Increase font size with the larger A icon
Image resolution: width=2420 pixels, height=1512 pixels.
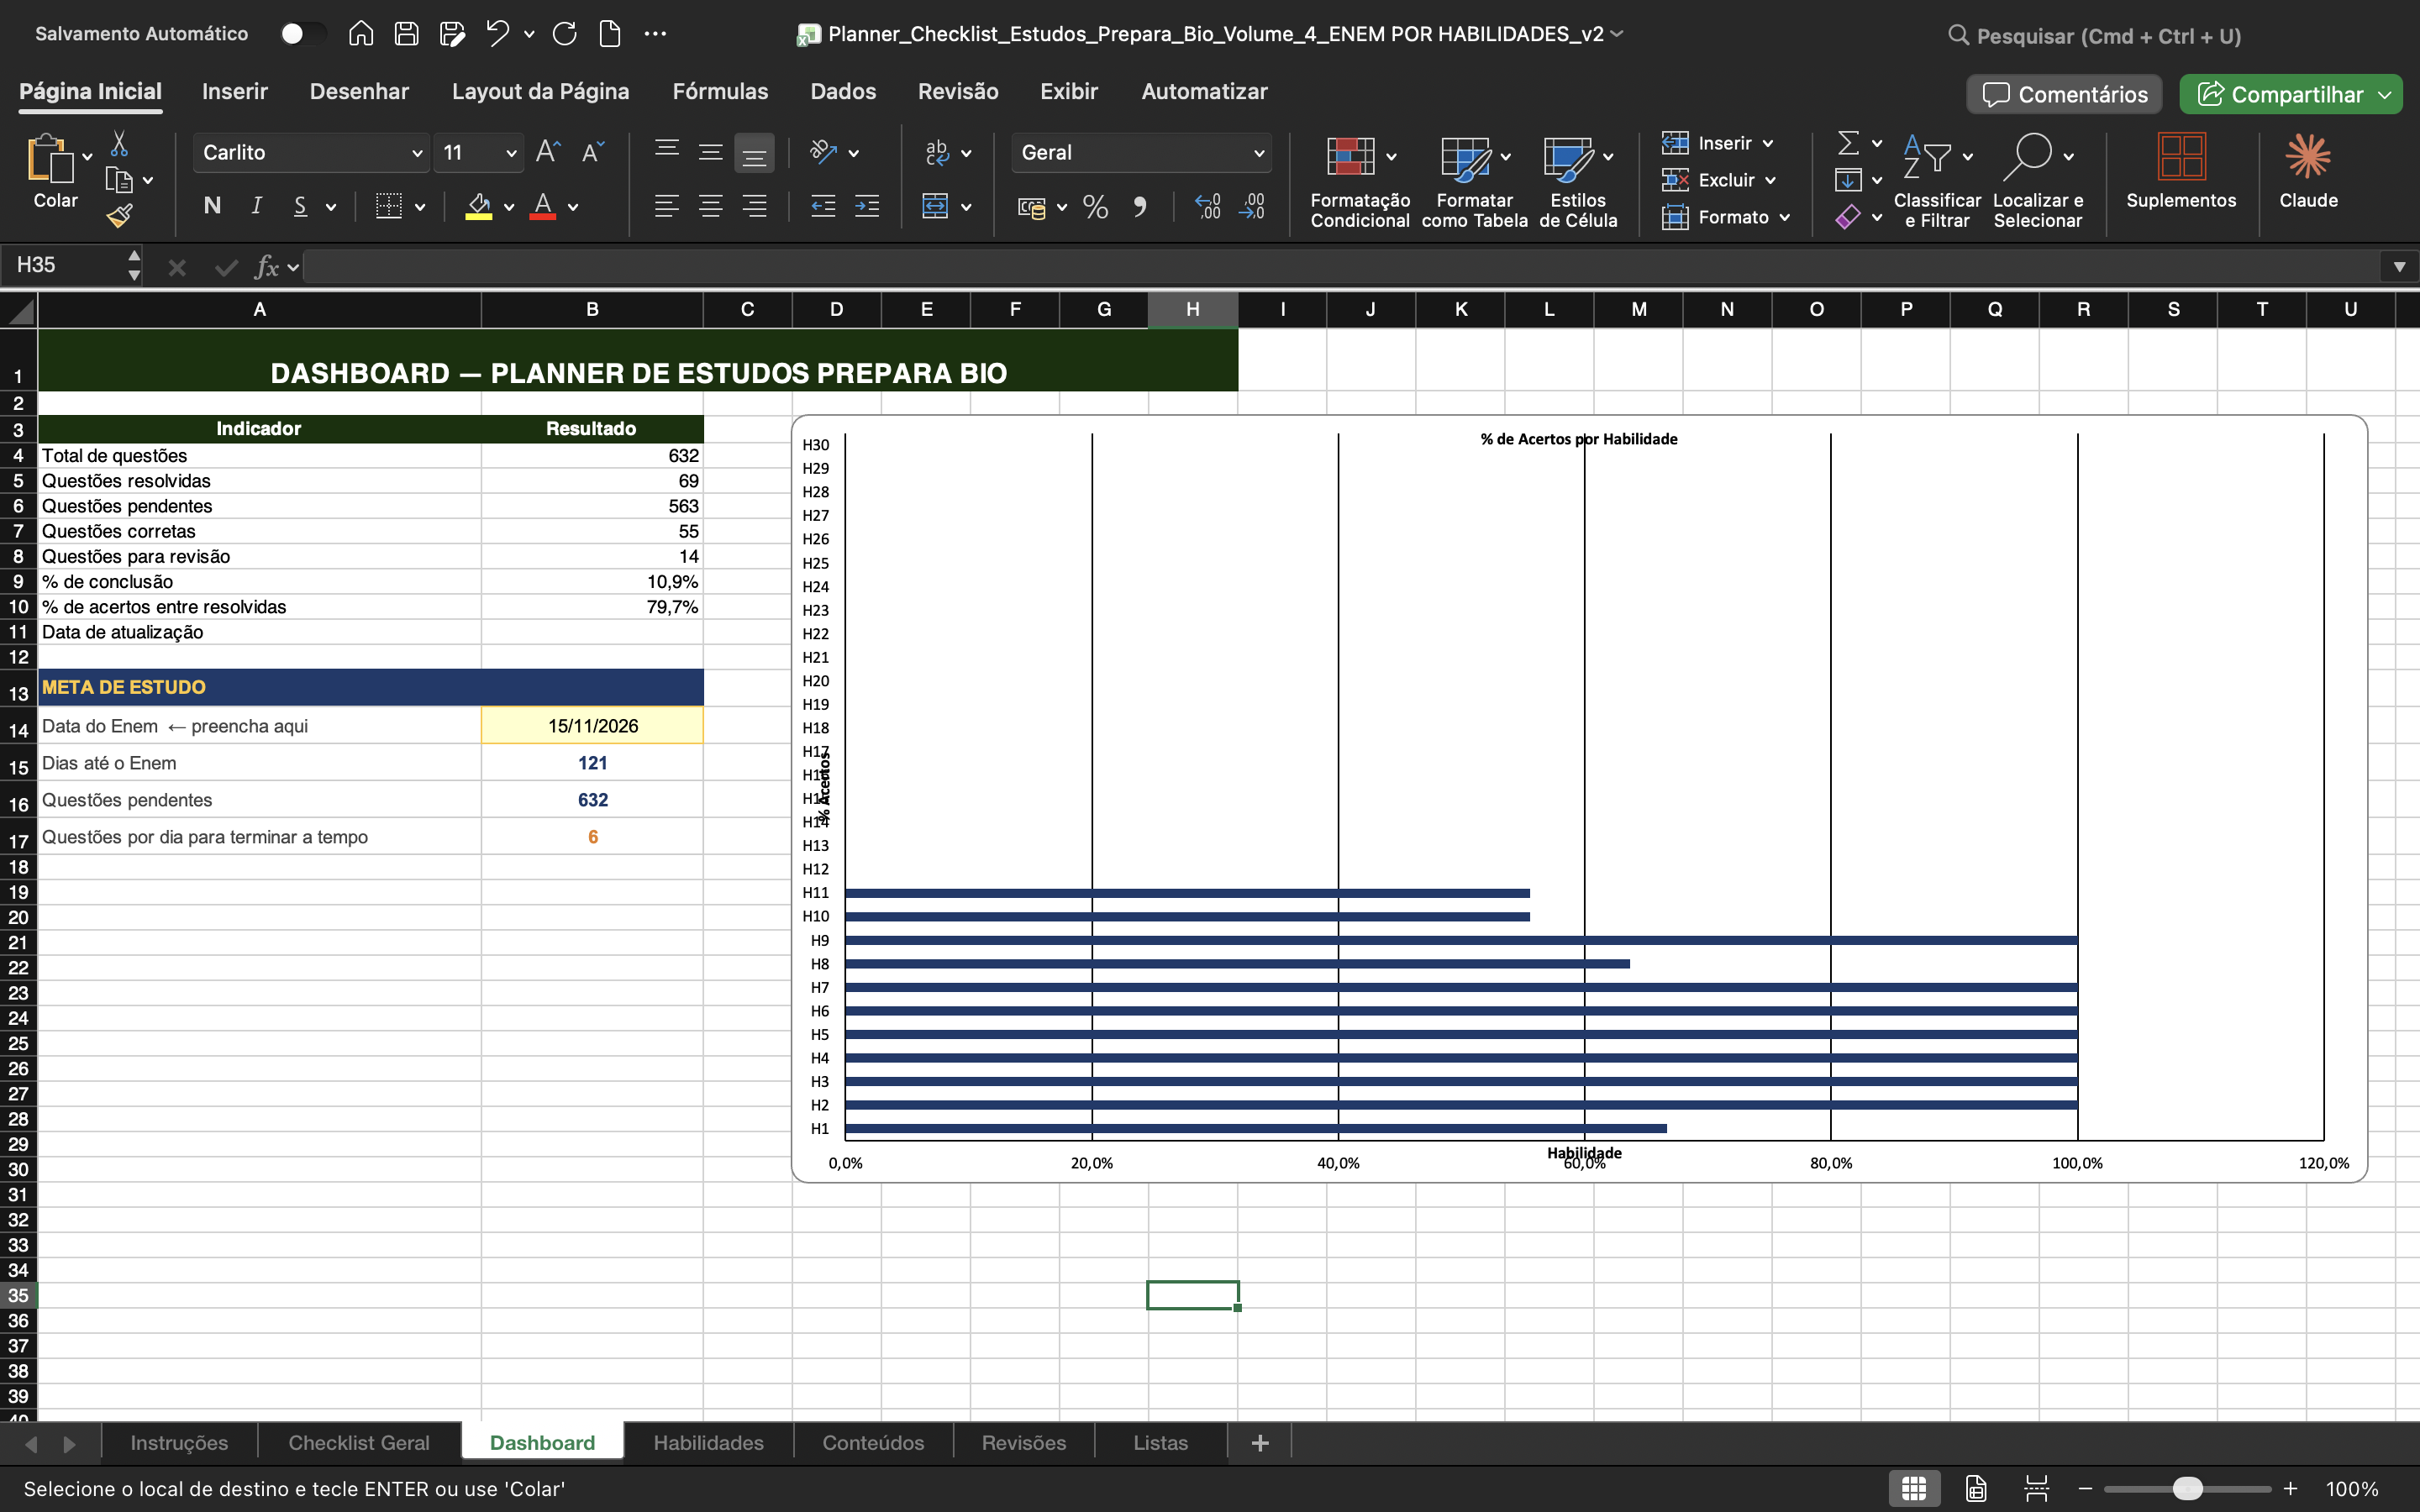point(547,152)
